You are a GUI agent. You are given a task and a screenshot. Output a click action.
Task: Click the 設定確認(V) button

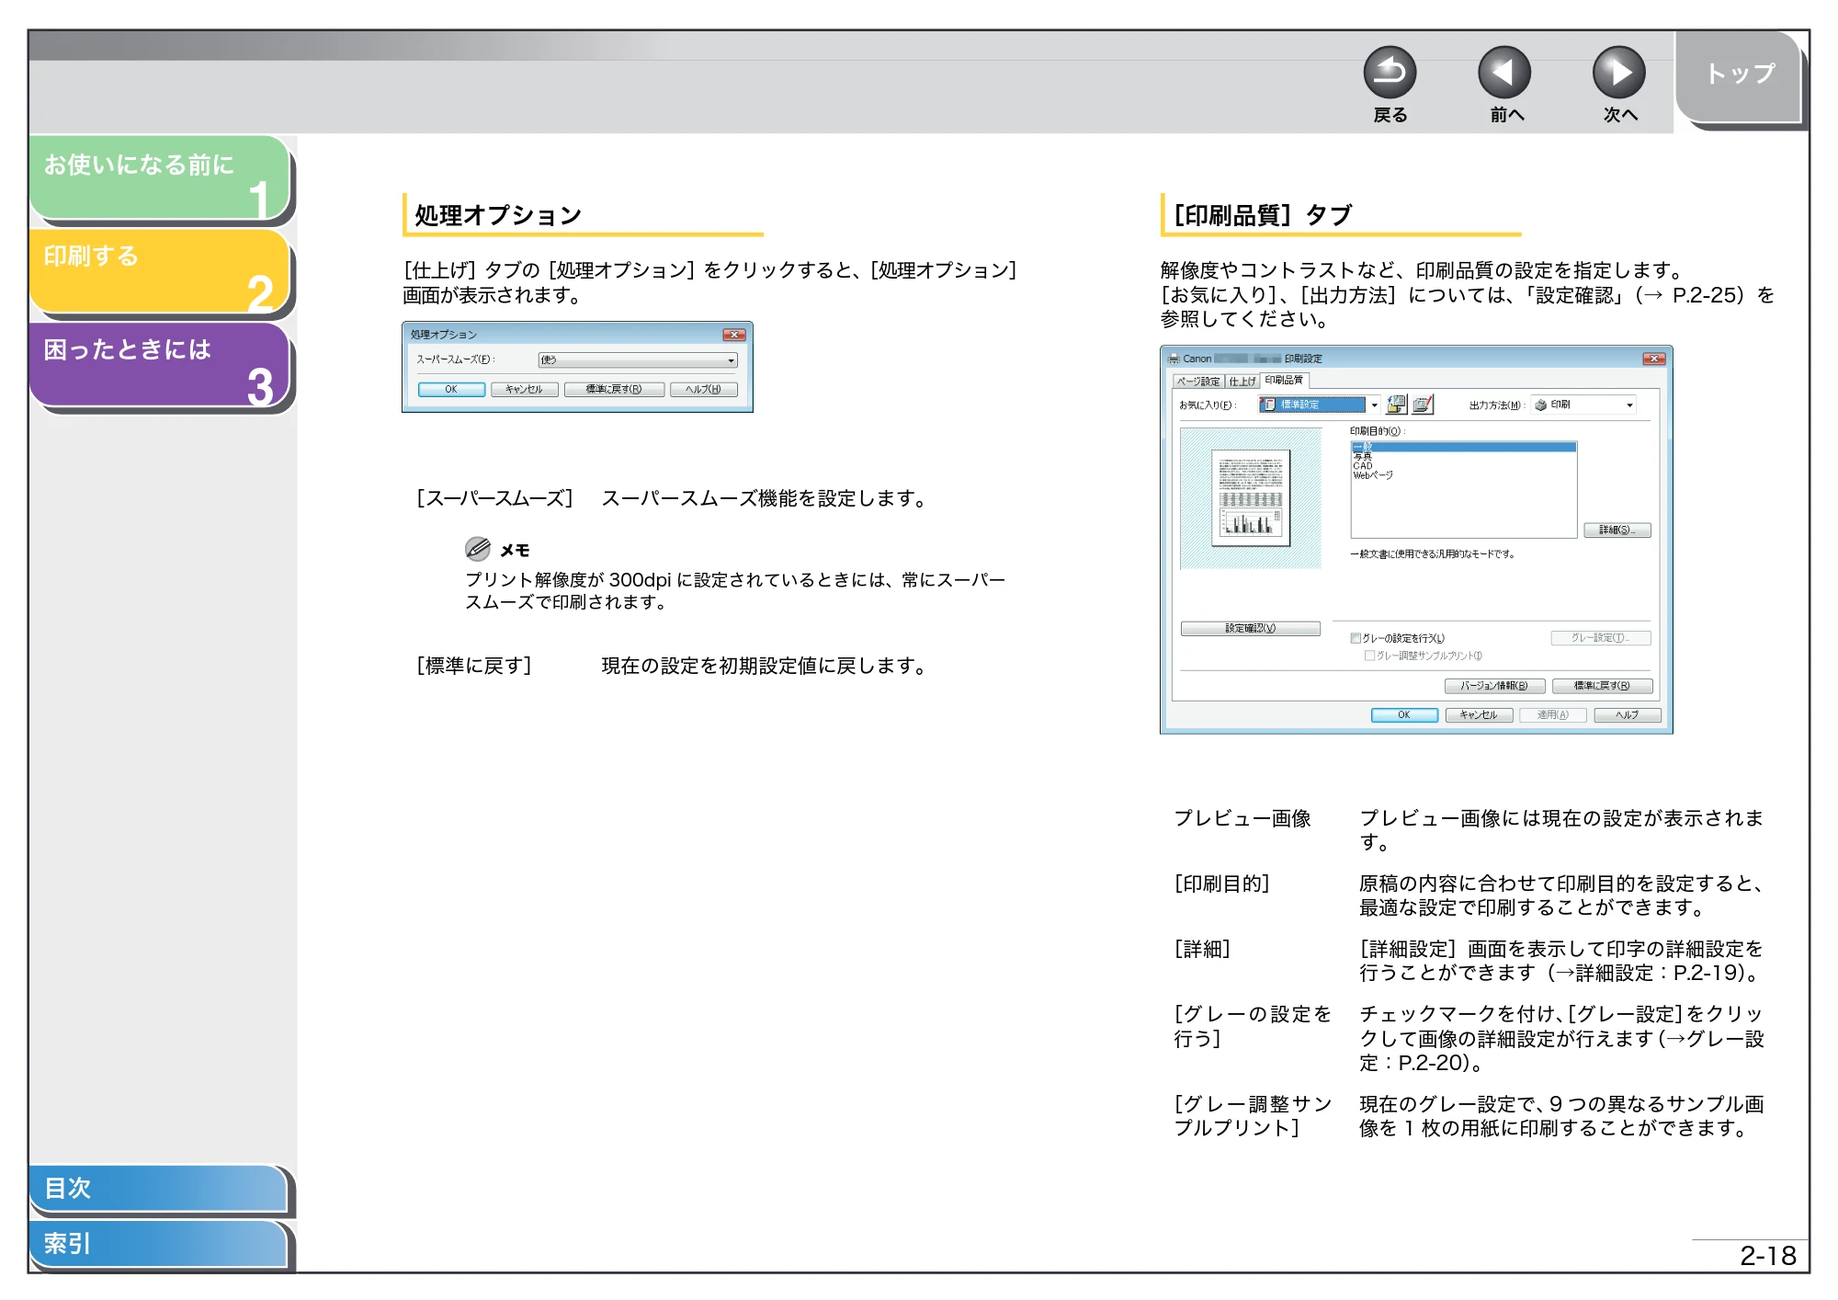click(x=1251, y=629)
